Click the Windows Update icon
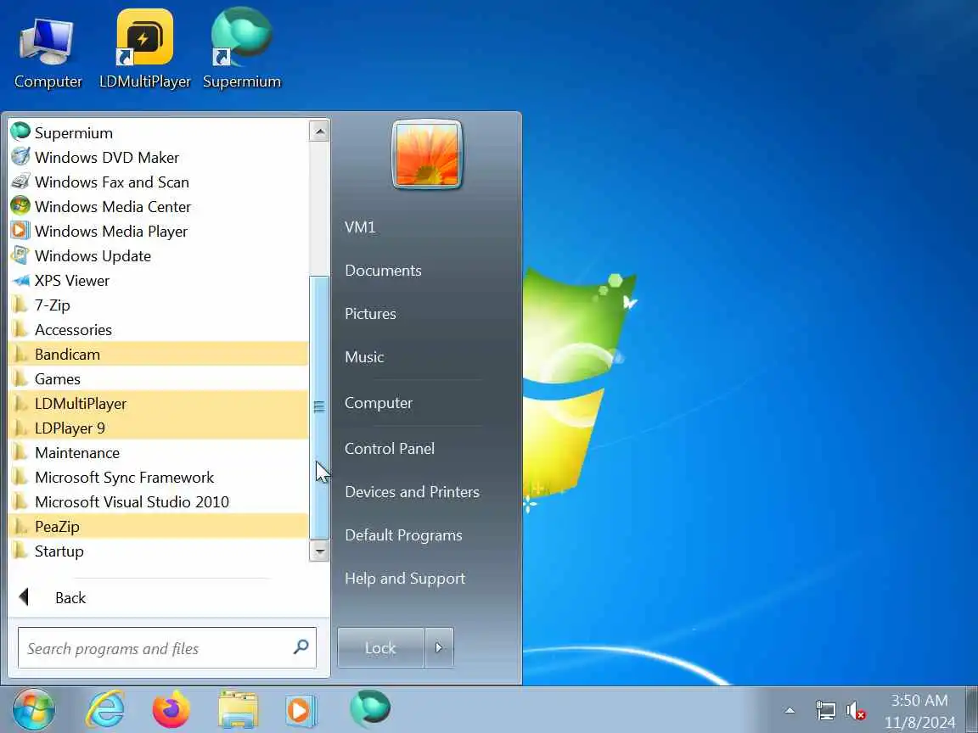This screenshot has height=733, width=978. [x=20, y=255]
